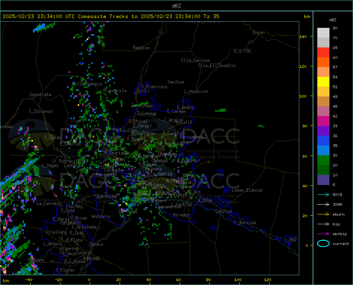353x285 pixels.
Task: Click the 120 km horizontal axis tick
Action: tap(267, 280)
